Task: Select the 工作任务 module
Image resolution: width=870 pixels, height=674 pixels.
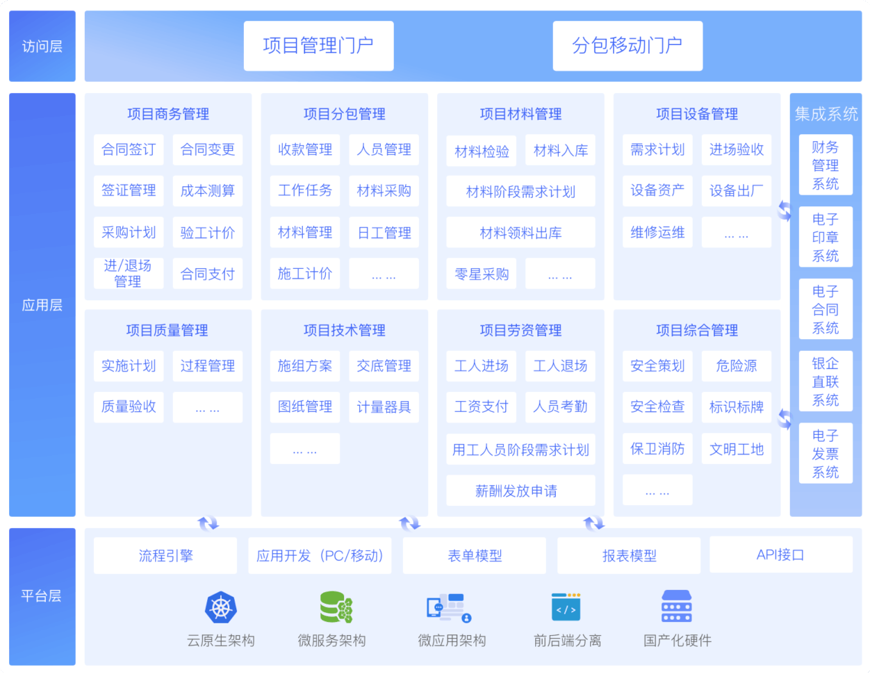Action: [305, 191]
